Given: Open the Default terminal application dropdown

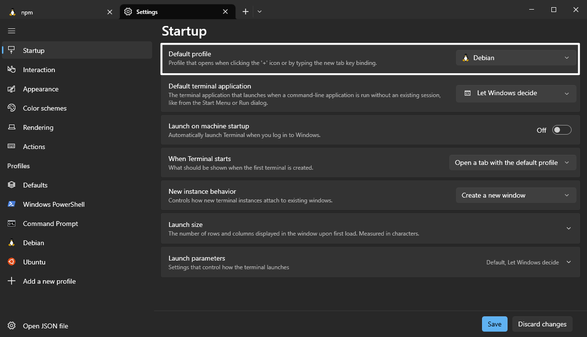Looking at the screenshot, I should pyautogui.click(x=516, y=93).
